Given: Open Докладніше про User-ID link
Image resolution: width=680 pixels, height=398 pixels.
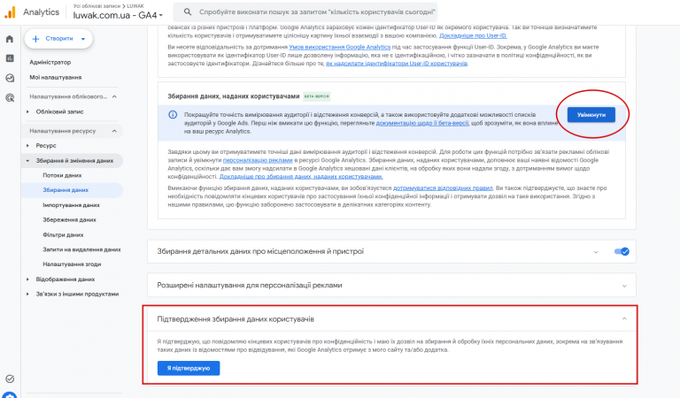Looking at the screenshot, I should pyautogui.click(x=473, y=35).
